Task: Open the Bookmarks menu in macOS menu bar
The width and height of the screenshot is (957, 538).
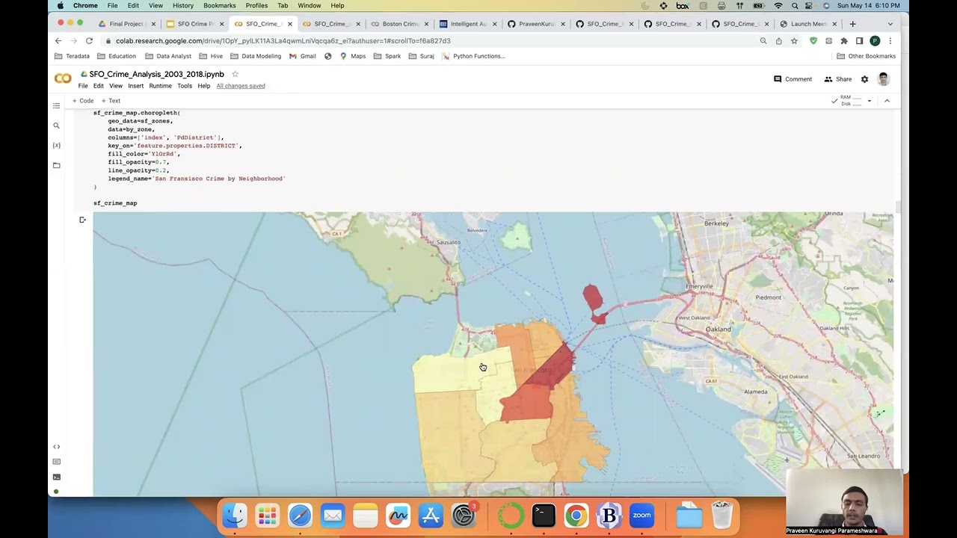Action: coord(219,5)
